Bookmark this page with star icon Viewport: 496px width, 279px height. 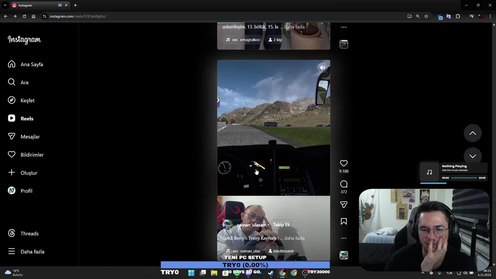click(x=426, y=16)
